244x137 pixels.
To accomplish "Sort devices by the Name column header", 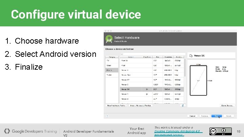I will (x=131, y=57).
